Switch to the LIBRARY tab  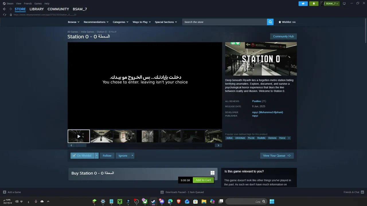coord(37,9)
